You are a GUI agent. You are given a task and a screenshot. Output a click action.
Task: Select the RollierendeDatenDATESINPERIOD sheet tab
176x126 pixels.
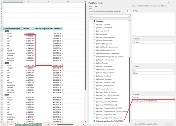28,124
